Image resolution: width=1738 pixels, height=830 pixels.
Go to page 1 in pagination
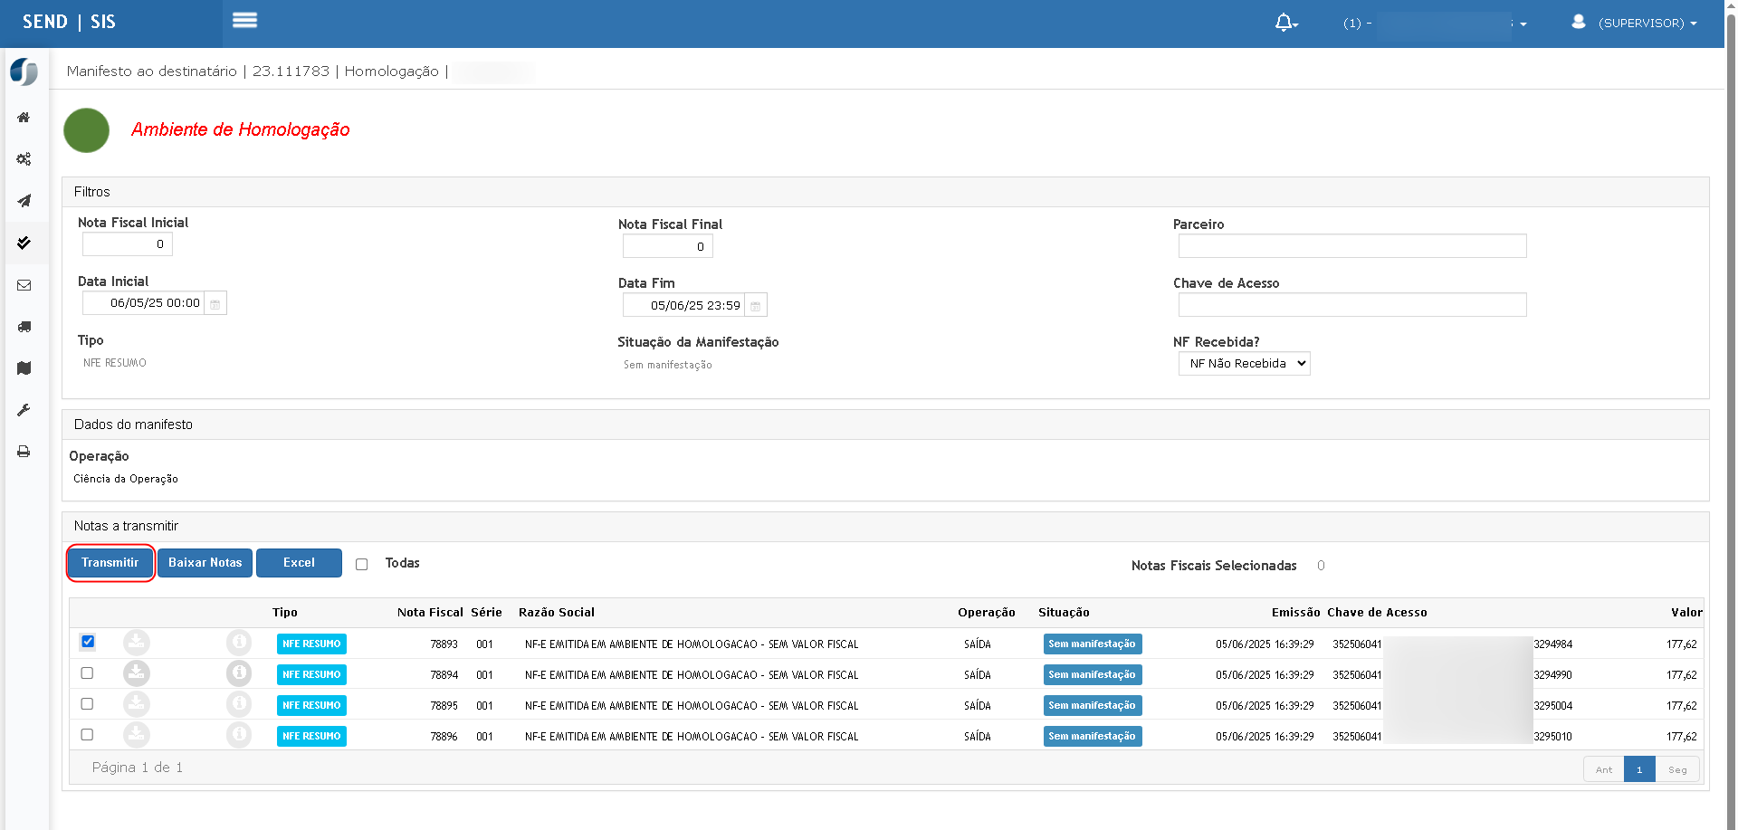click(1639, 769)
